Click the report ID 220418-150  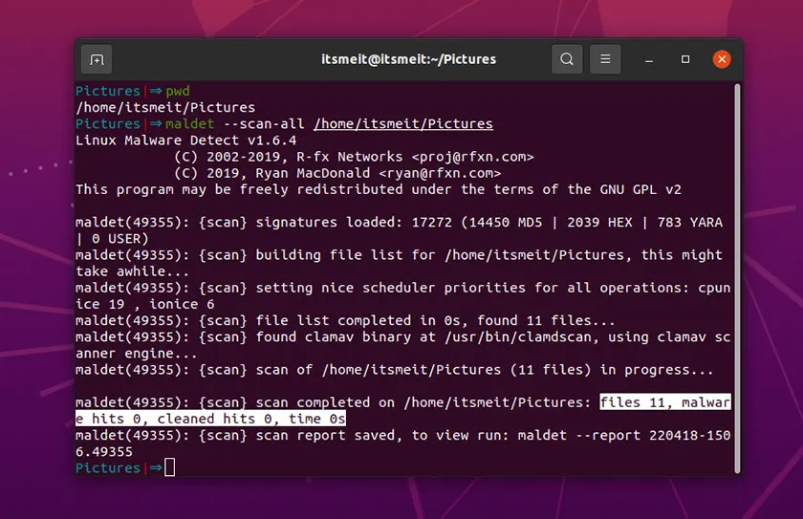point(683,435)
